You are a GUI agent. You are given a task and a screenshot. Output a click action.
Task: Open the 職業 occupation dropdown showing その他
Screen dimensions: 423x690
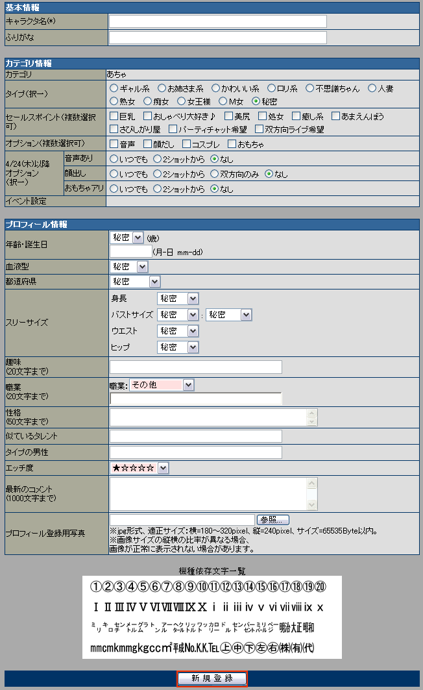162,385
